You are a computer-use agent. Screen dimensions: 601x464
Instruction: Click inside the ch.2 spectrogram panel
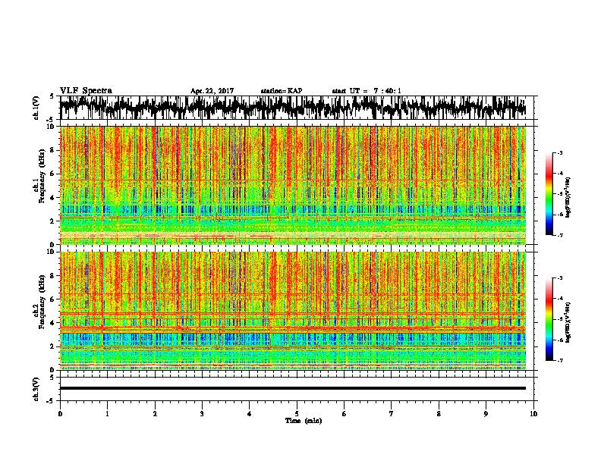click(x=293, y=311)
